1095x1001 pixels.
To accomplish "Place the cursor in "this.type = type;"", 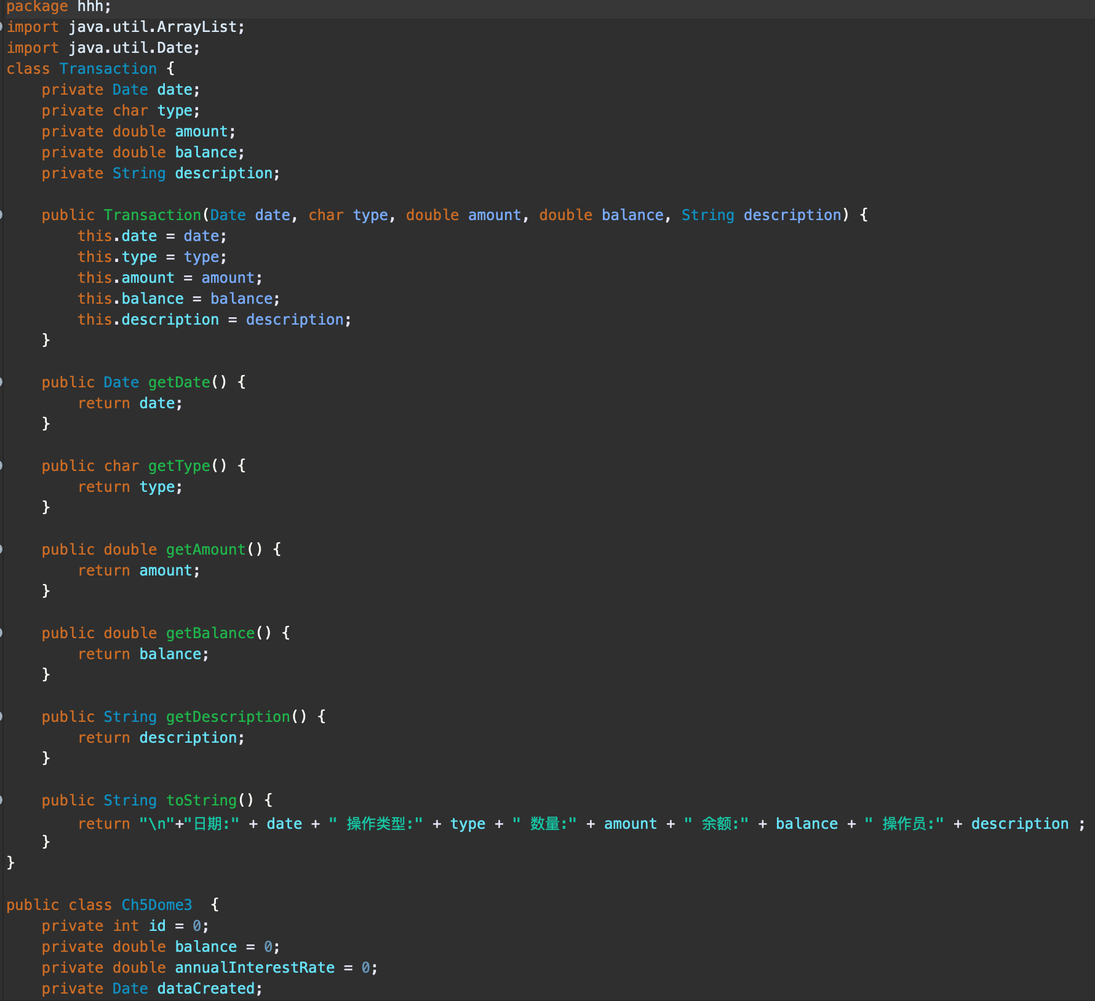I will coord(152,257).
